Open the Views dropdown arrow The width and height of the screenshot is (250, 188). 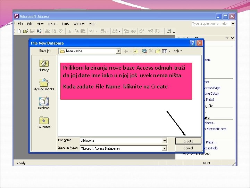169,51
